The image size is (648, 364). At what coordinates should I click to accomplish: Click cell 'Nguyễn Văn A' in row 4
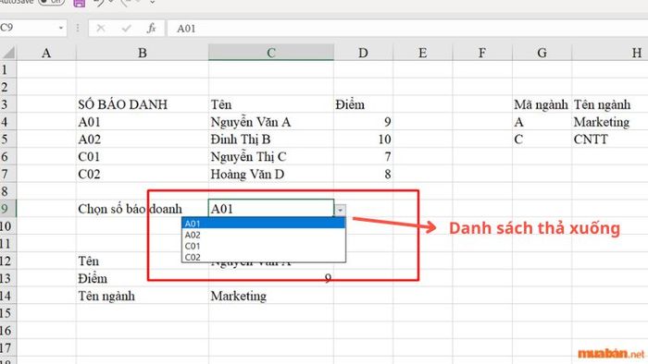(x=271, y=122)
